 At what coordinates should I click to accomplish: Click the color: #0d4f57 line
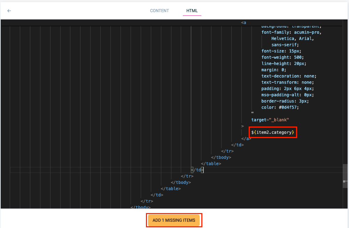[280, 107]
